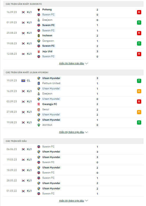Click the Gangwon team crest icon
Viewport: 146px width, 206px height.
39,41
